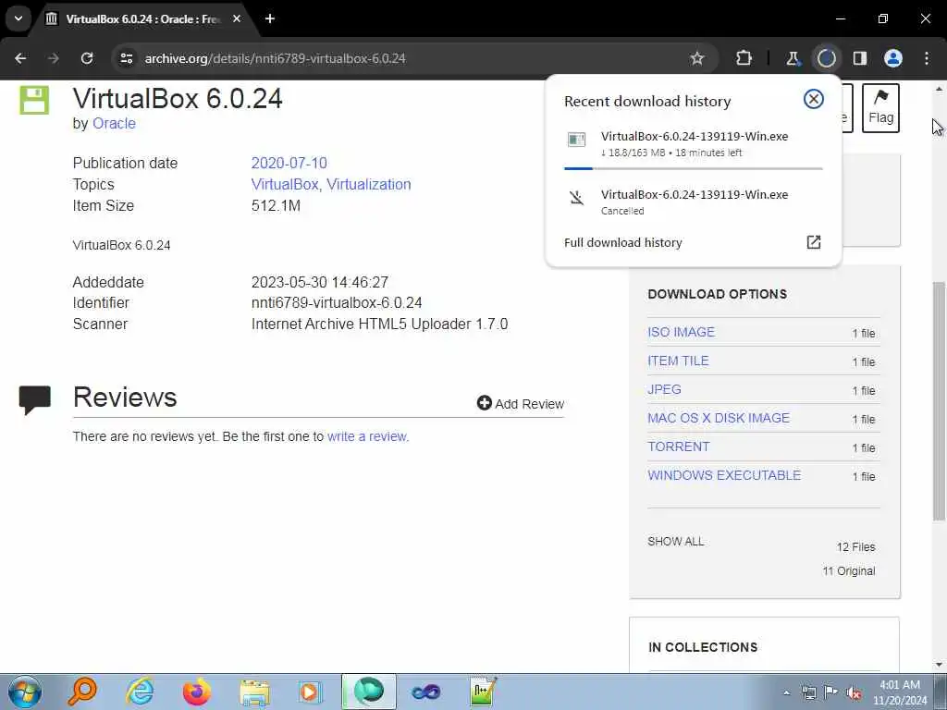Download the ISO IMAGE option
947x710 pixels.
(681, 332)
